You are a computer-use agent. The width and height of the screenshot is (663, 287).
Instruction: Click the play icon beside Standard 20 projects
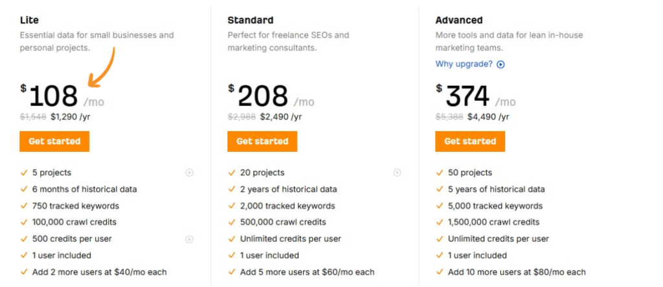pyautogui.click(x=397, y=173)
